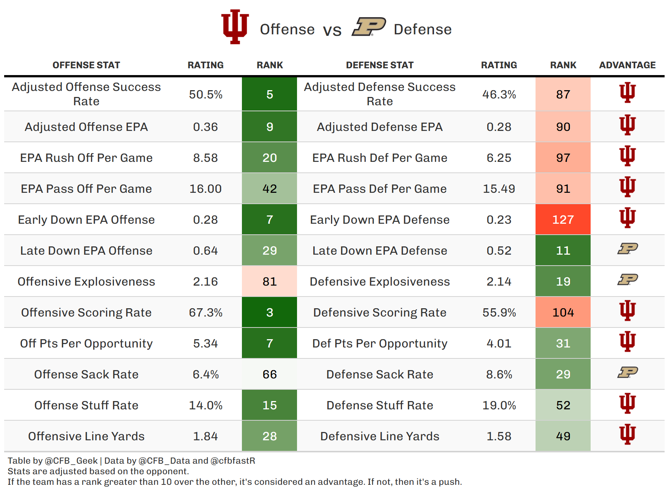Click the Indiana advantage icon for Line Yards
Viewport: 668px width, 495px height.
(627, 434)
